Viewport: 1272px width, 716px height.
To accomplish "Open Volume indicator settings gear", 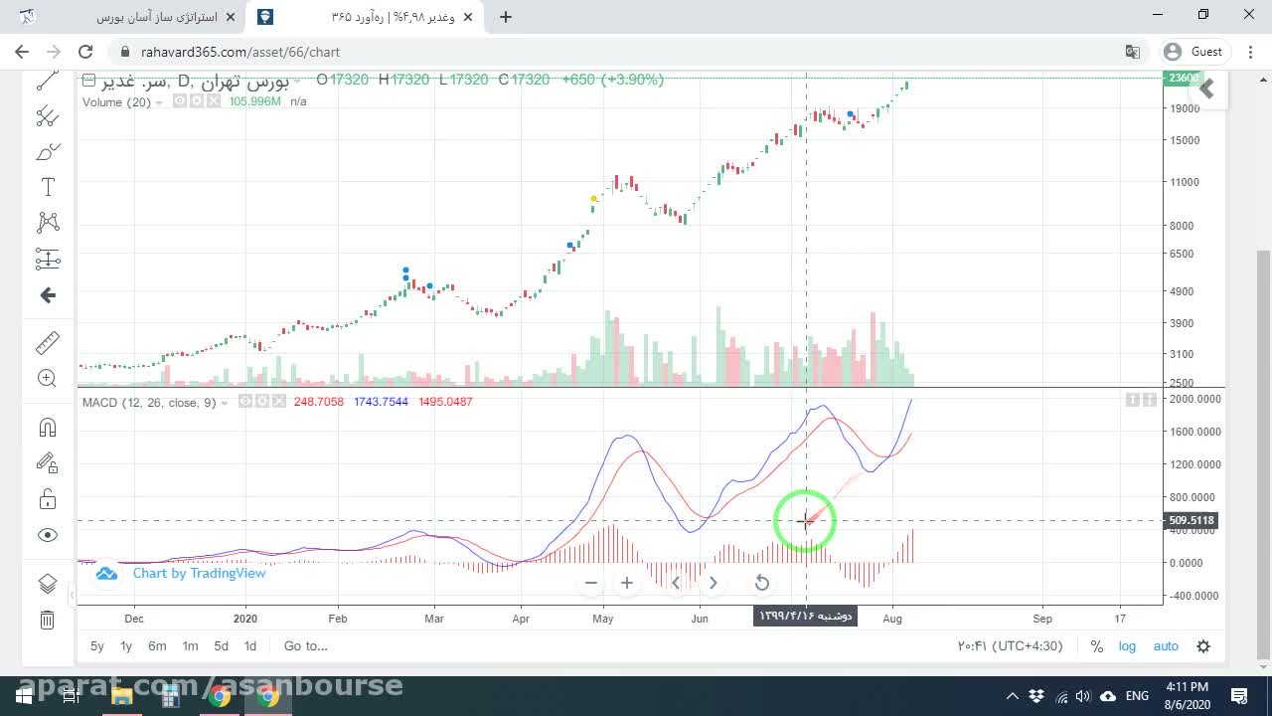I will click(x=196, y=101).
